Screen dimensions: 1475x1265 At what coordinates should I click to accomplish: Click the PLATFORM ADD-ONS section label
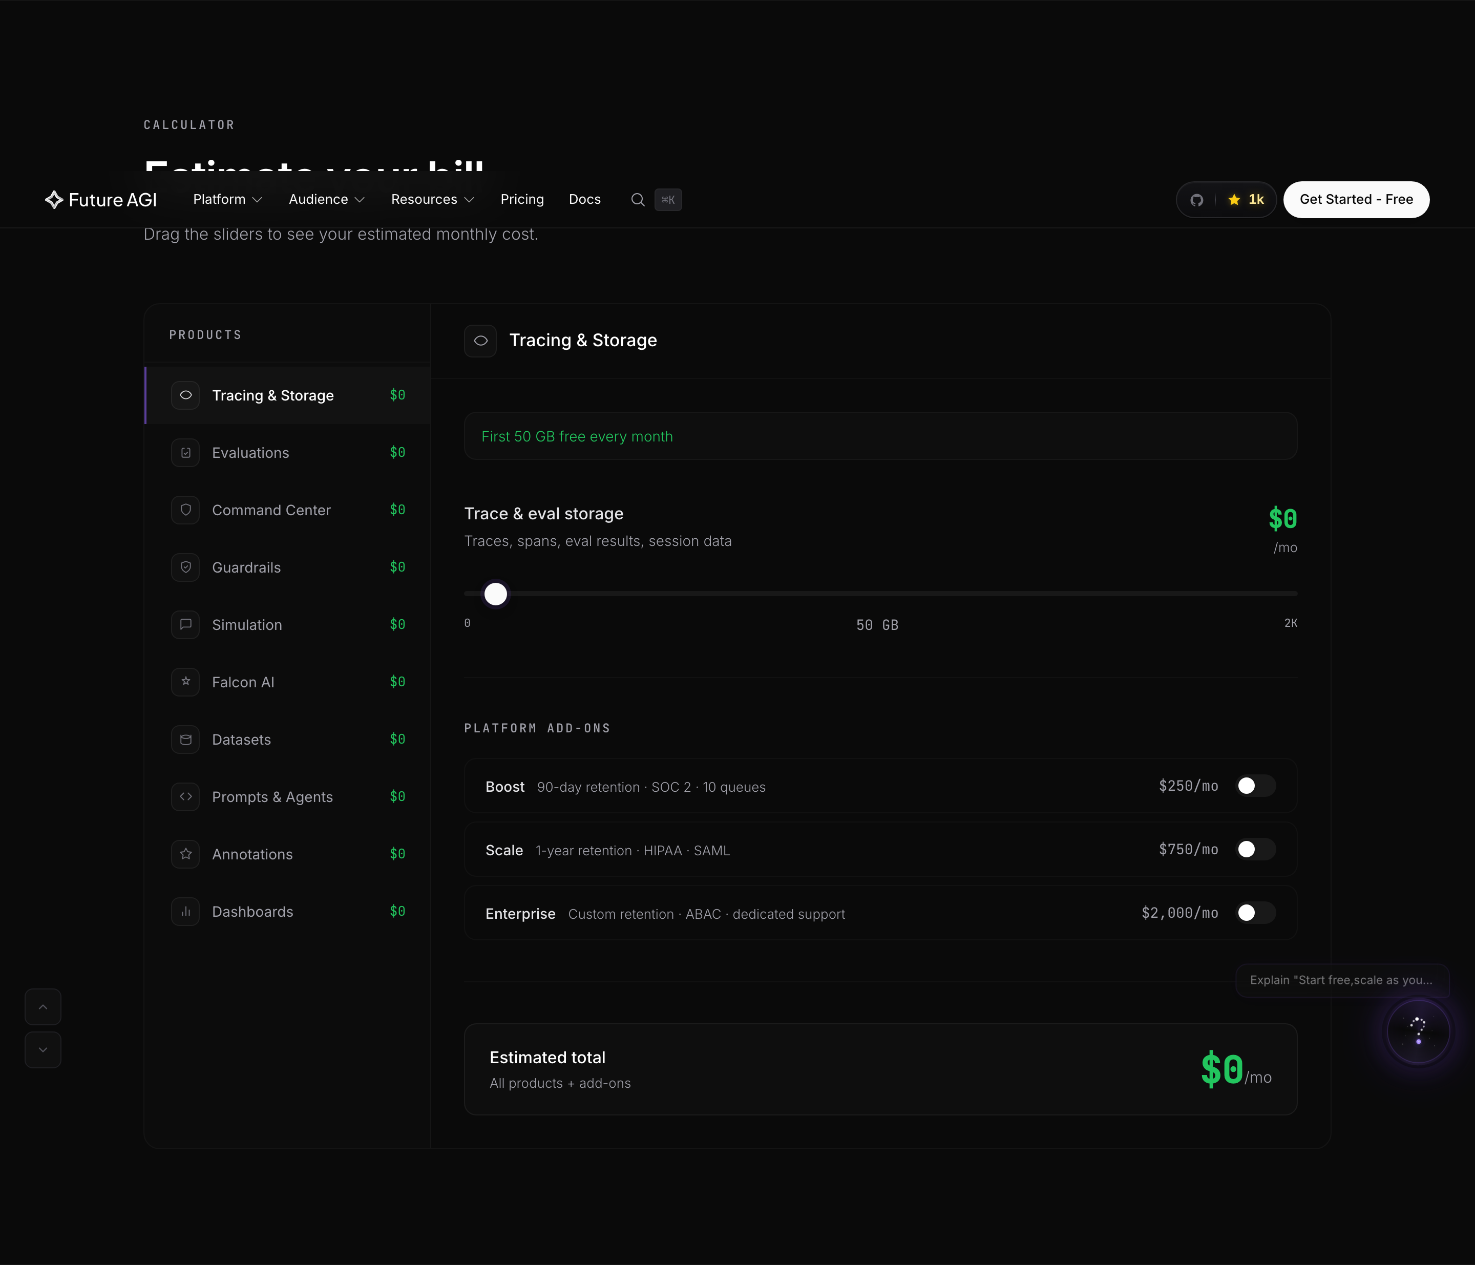pos(537,728)
